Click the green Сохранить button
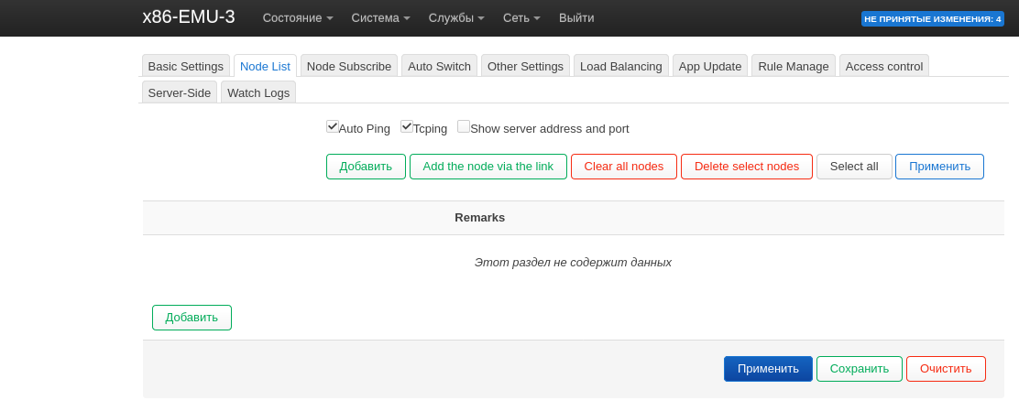This screenshot has width=1019, height=411. pyautogui.click(x=860, y=369)
